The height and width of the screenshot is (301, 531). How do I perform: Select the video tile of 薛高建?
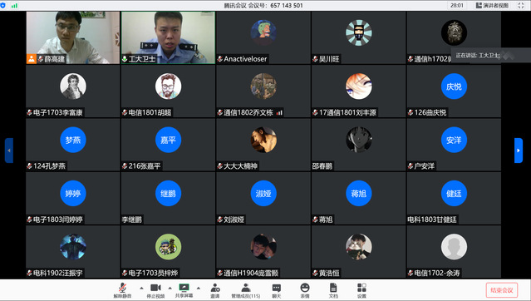point(73,37)
